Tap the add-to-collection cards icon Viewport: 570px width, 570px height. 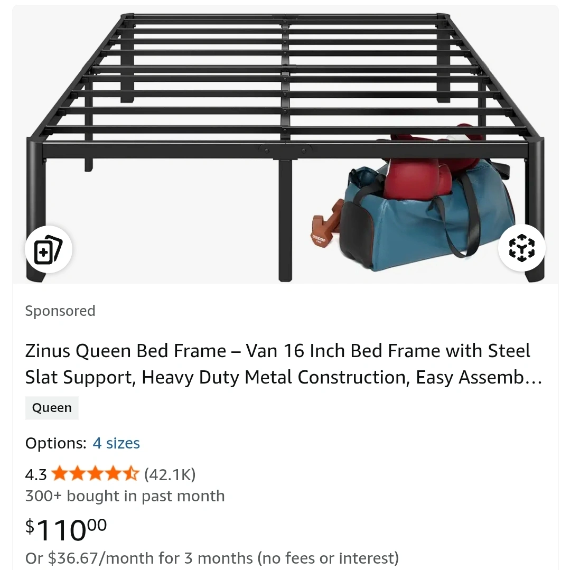(x=49, y=249)
